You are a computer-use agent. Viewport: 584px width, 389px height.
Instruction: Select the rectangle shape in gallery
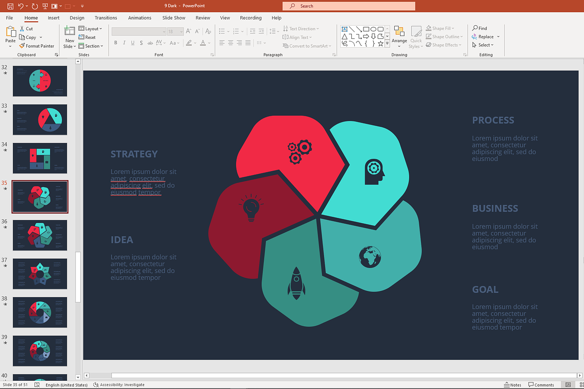[366, 29]
